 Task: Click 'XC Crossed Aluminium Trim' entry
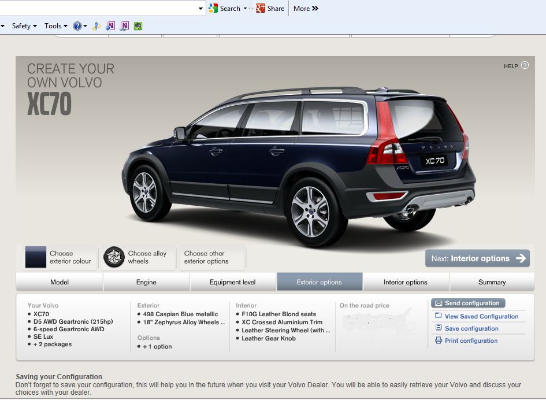282,322
